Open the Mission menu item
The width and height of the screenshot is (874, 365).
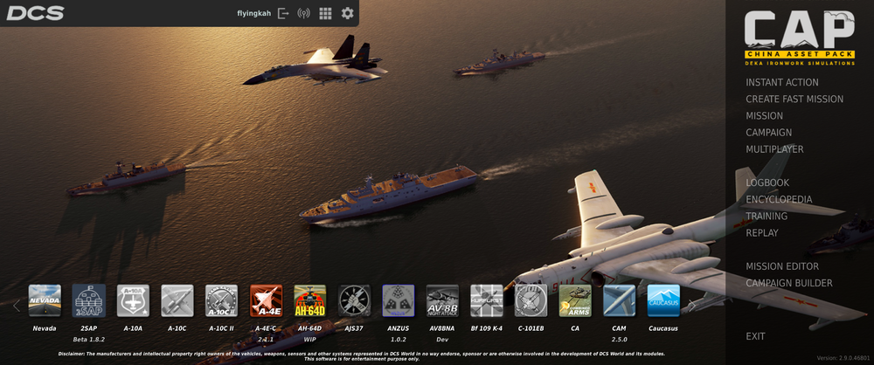(x=764, y=116)
